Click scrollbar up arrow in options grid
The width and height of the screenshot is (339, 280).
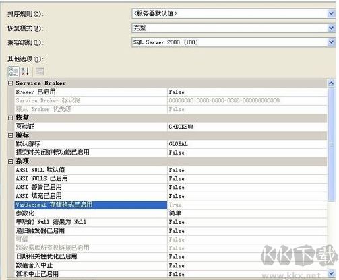[331, 83]
